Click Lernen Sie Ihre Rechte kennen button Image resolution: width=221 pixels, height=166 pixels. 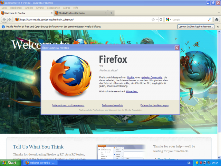tap(196, 27)
